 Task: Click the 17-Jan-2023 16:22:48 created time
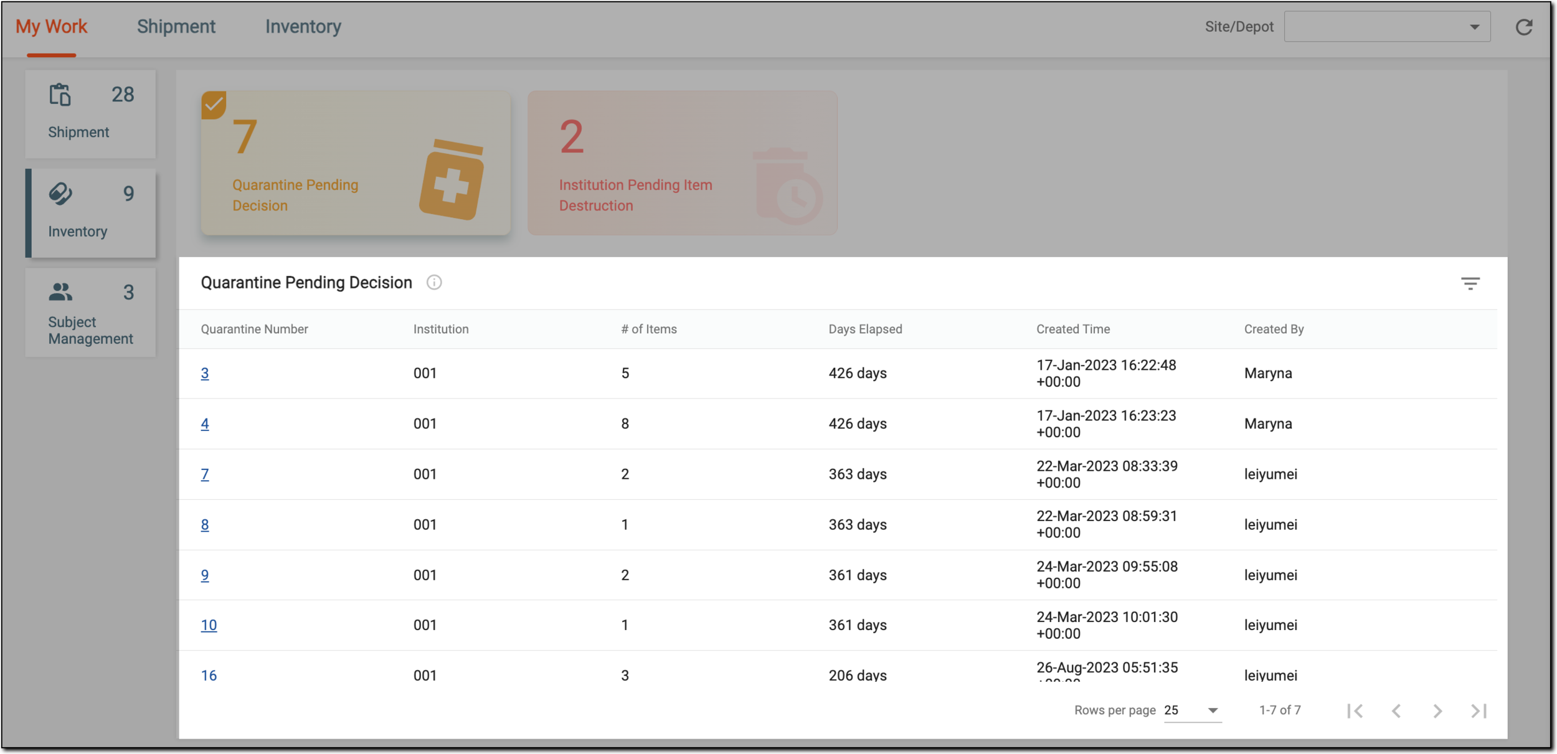point(1106,373)
